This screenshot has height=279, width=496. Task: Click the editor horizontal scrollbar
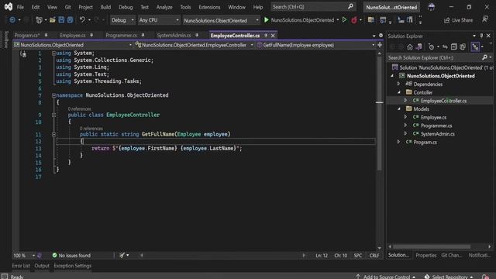pos(222,255)
